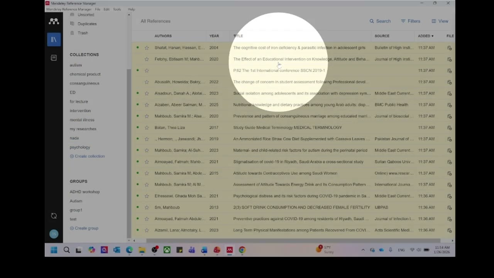Open the Trash folder
This screenshot has height=278, width=494.
pyautogui.click(x=83, y=33)
